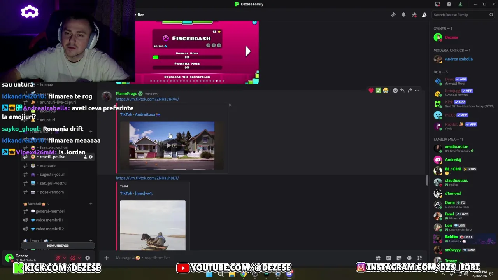Click the green download update icon
The height and width of the screenshot is (280, 498).
coord(460,4)
